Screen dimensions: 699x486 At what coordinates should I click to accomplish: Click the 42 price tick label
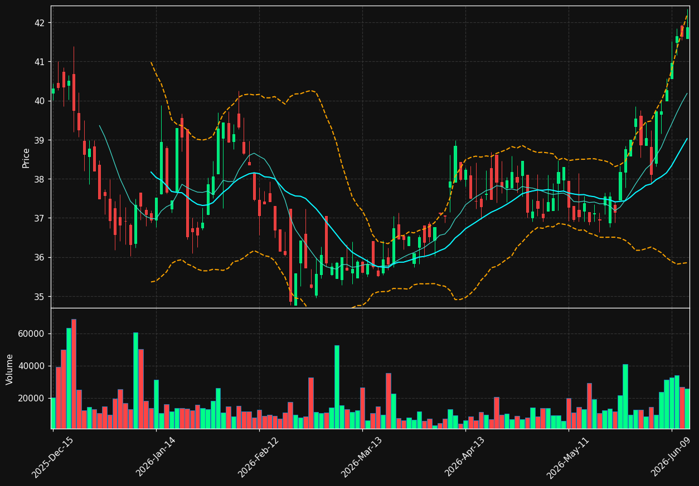(40, 23)
